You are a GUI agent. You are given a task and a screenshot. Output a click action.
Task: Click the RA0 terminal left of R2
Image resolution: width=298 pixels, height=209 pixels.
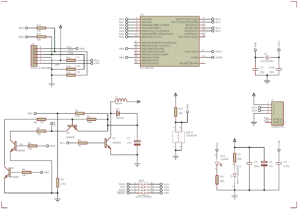click(x=35, y=113)
